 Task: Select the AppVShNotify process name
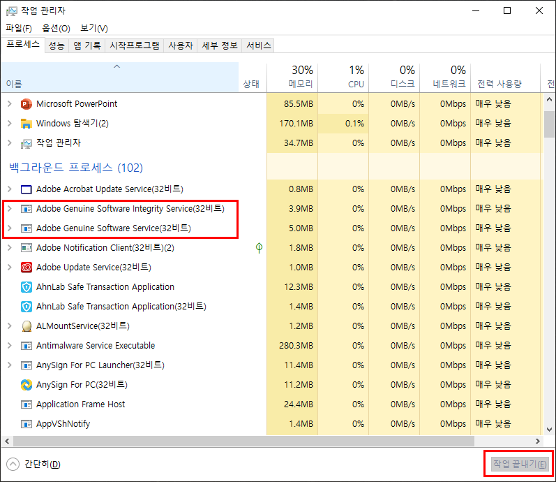coord(63,424)
